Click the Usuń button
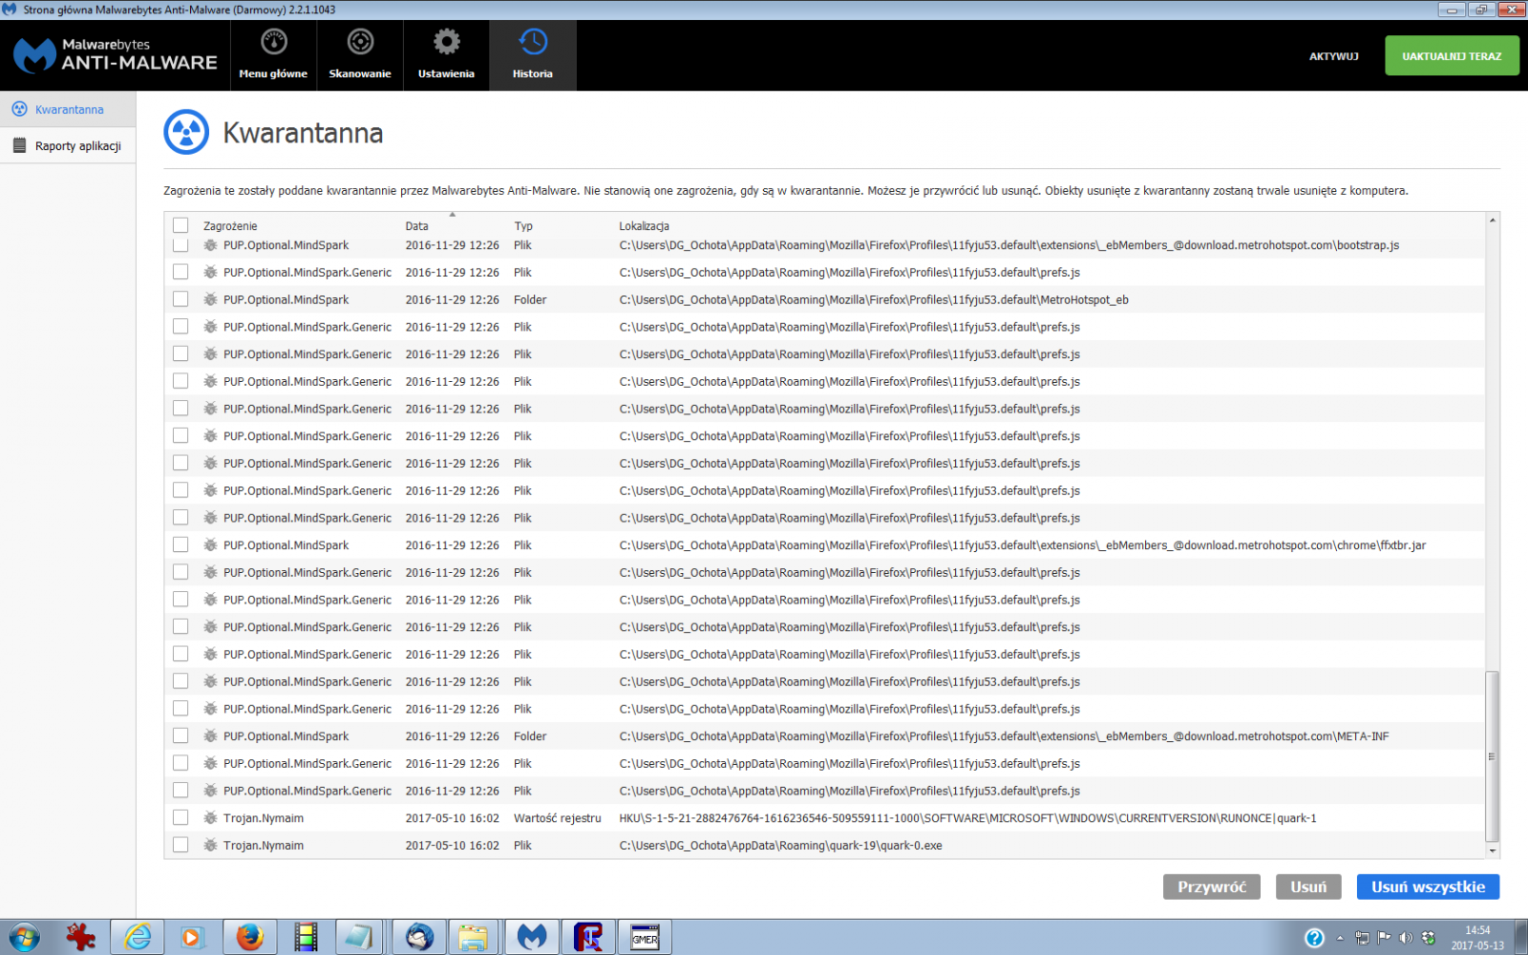The width and height of the screenshot is (1528, 955). pos(1308,886)
